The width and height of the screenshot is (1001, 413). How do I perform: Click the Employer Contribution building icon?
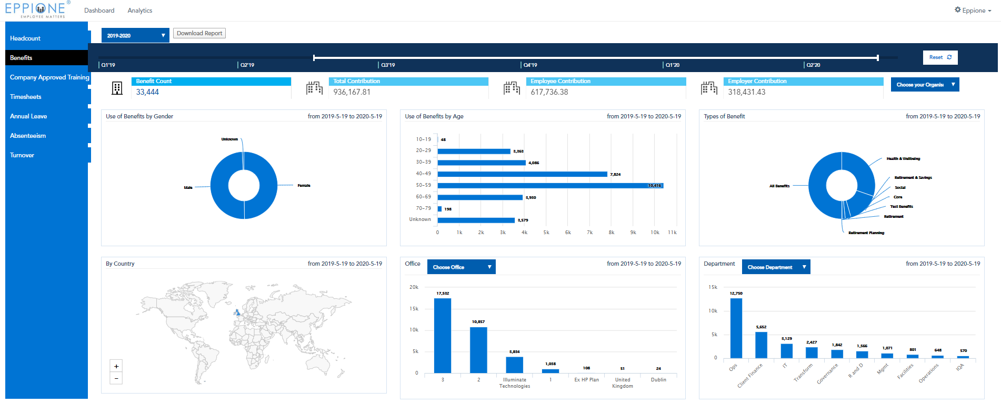pyautogui.click(x=709, y=88)
